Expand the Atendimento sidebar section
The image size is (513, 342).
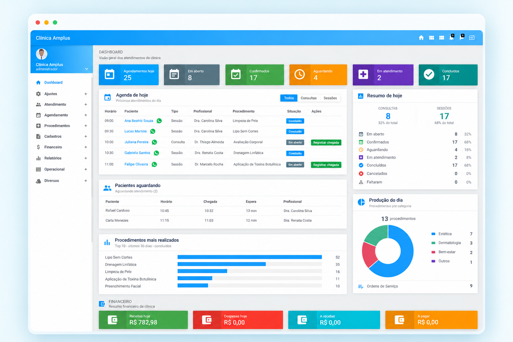[86, 105]
